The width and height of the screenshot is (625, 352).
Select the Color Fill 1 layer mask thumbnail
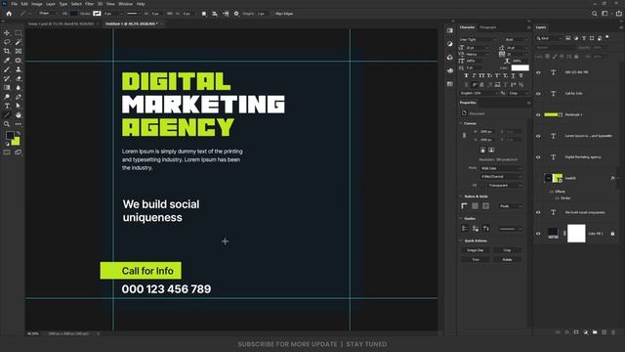click(576, 234)
